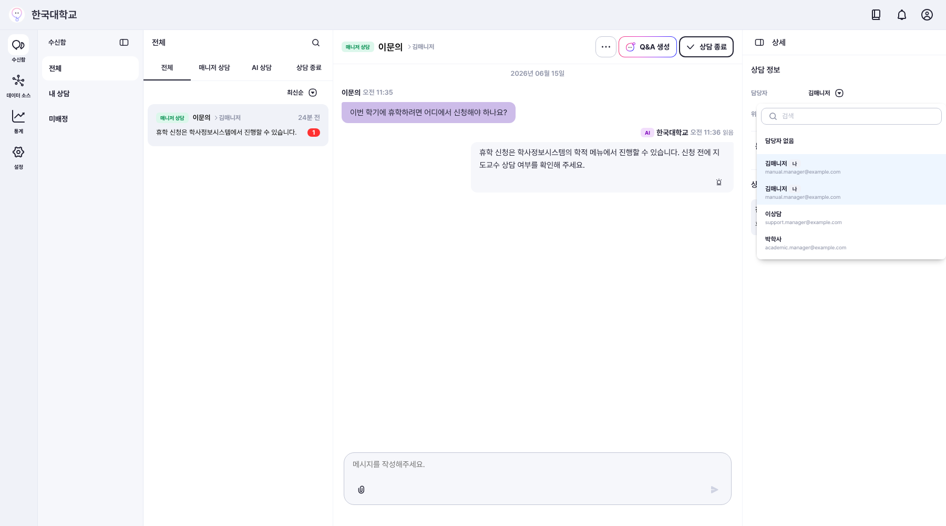The image size is (946, 526).
Task: Toggle the 상세 detail panel
Action: pos(759,43)
